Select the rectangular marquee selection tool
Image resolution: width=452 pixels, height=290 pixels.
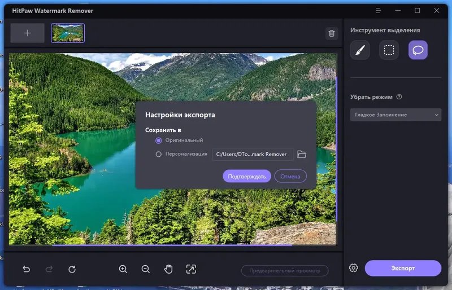(389, 50)
